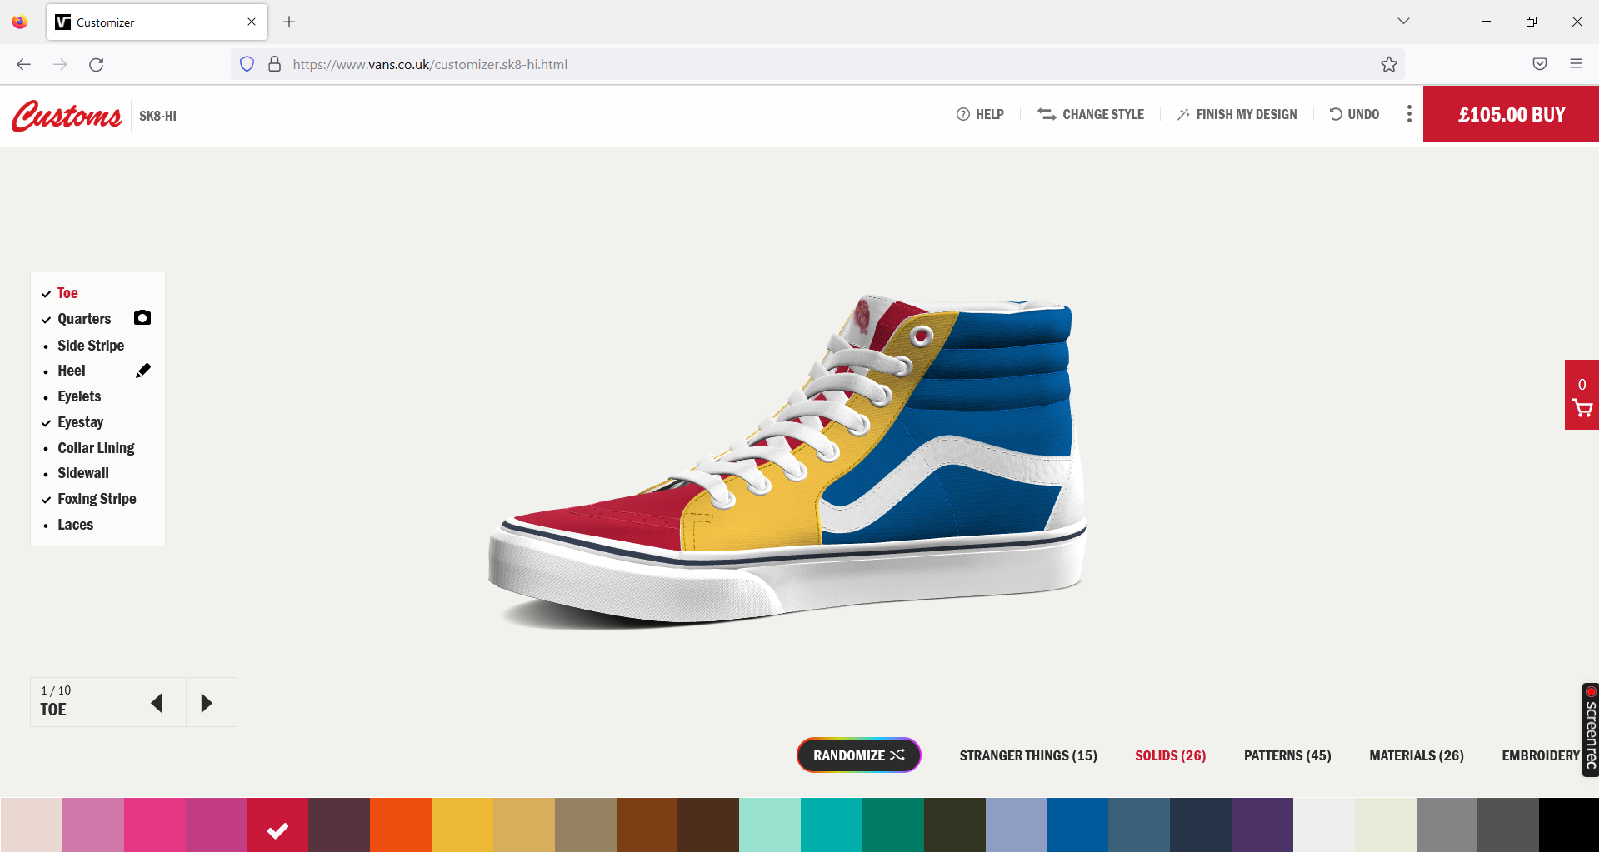Click the checkmark next to Toe
Screen dimensions: 1599x852
click(x=46, y=293)
